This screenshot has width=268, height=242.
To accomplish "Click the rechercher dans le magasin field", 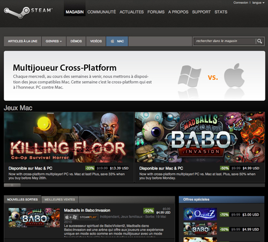I will point(225,41).
